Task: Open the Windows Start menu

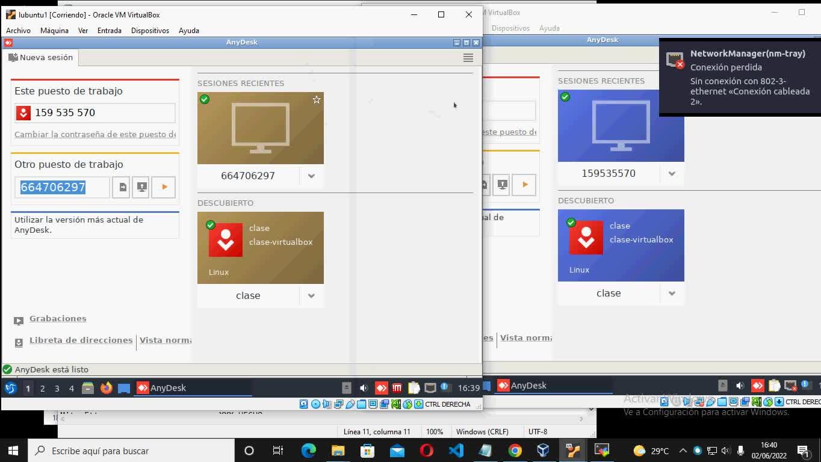Action: click(x=13, y=451)
